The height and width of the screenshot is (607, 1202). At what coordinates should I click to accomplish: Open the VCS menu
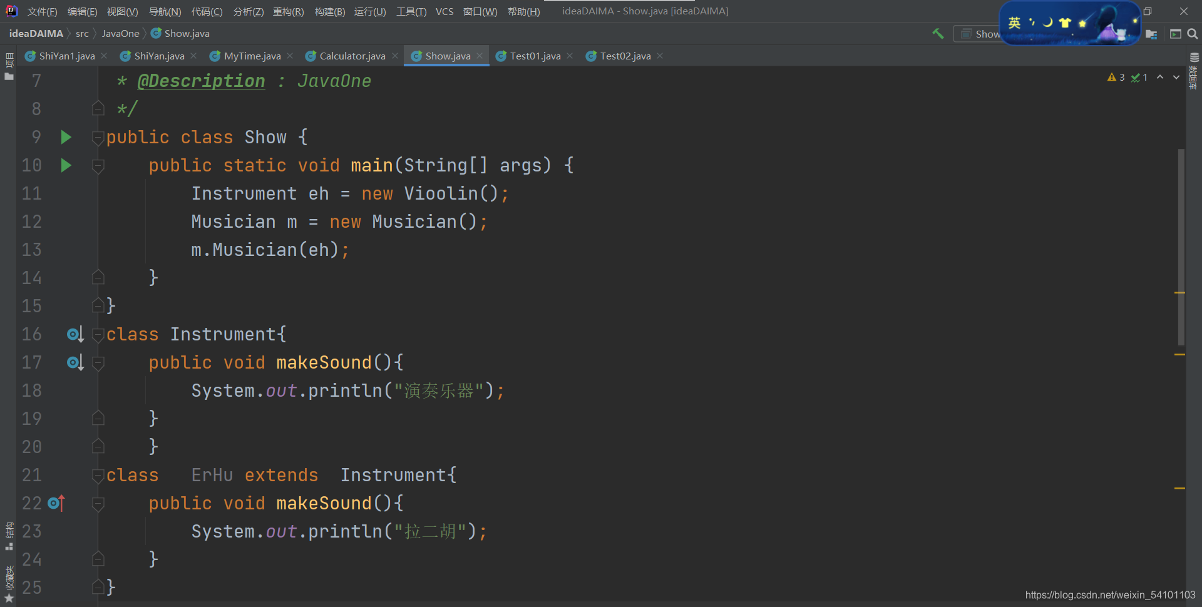(444, 11)
